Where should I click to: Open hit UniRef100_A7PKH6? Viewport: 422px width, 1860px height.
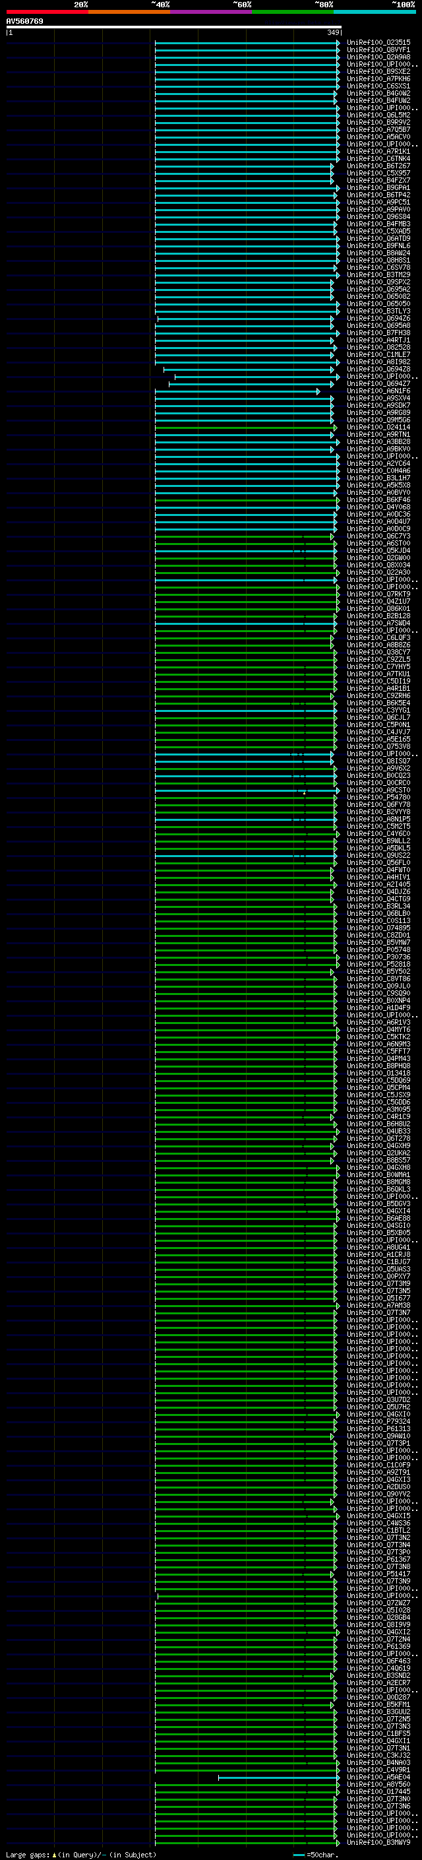point(378,79)
